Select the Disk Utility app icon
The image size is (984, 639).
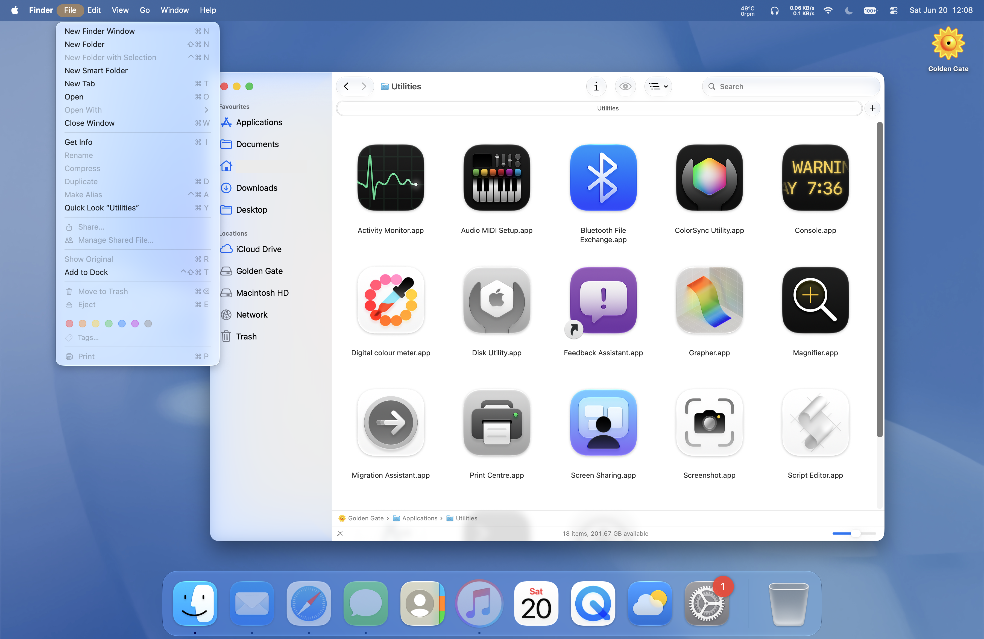497,300
